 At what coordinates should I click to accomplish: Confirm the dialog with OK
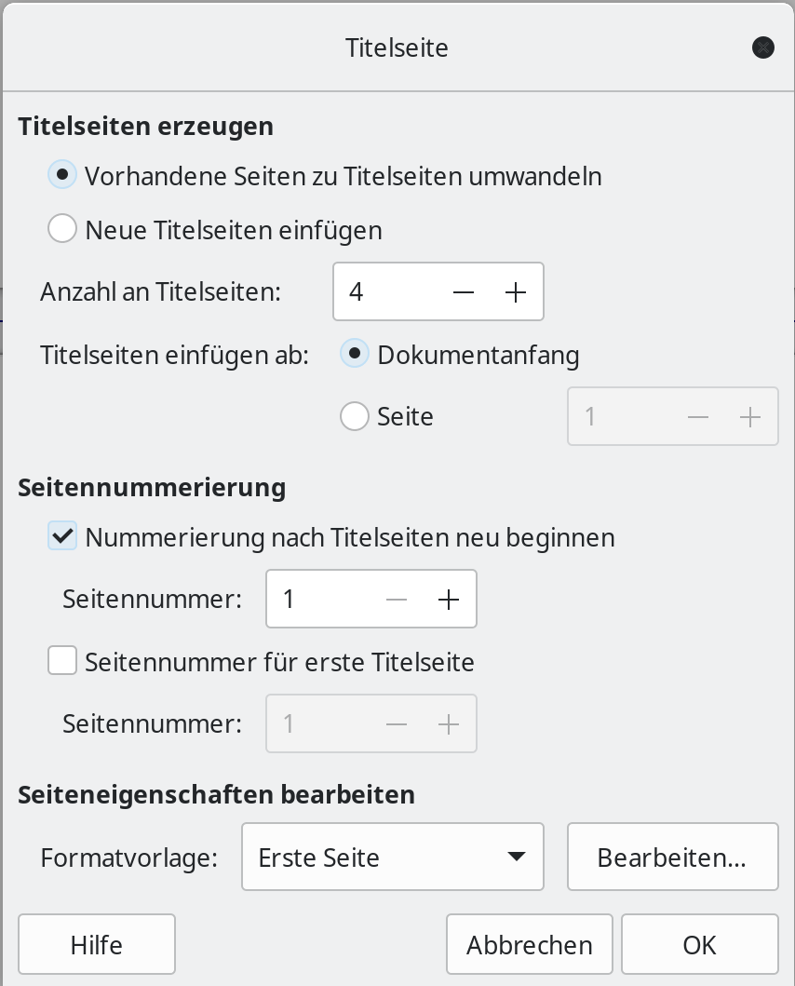[x=699, y=945]
